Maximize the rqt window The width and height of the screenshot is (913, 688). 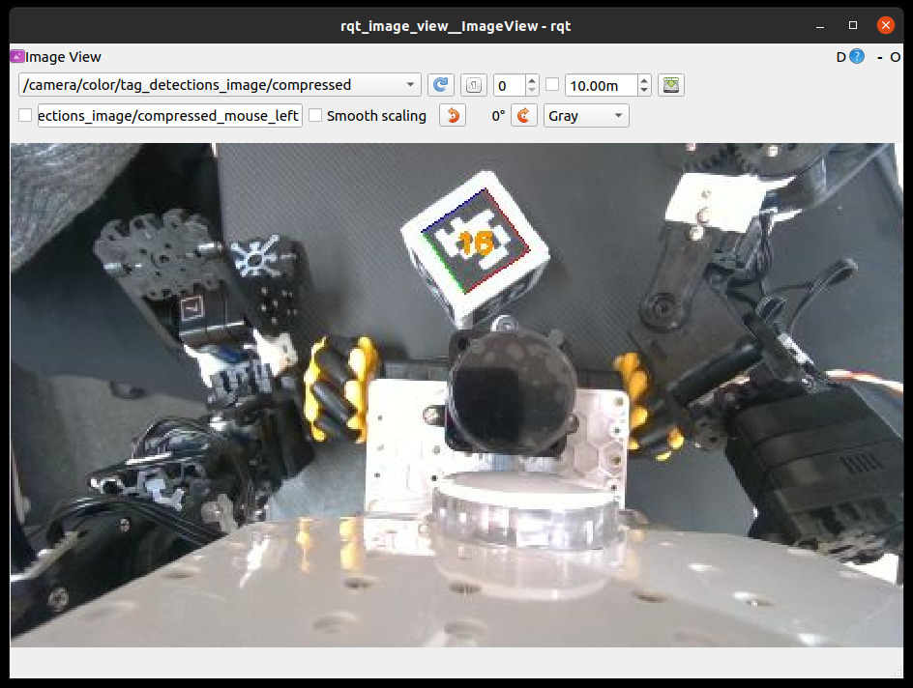pyautogui.click(x=853, y=25)
